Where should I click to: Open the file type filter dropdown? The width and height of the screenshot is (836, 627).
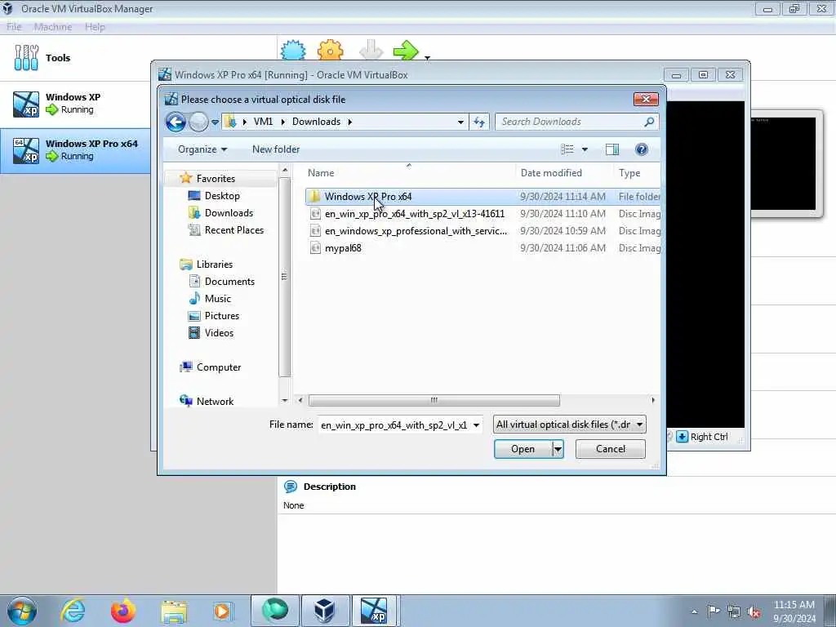[569, 425]
